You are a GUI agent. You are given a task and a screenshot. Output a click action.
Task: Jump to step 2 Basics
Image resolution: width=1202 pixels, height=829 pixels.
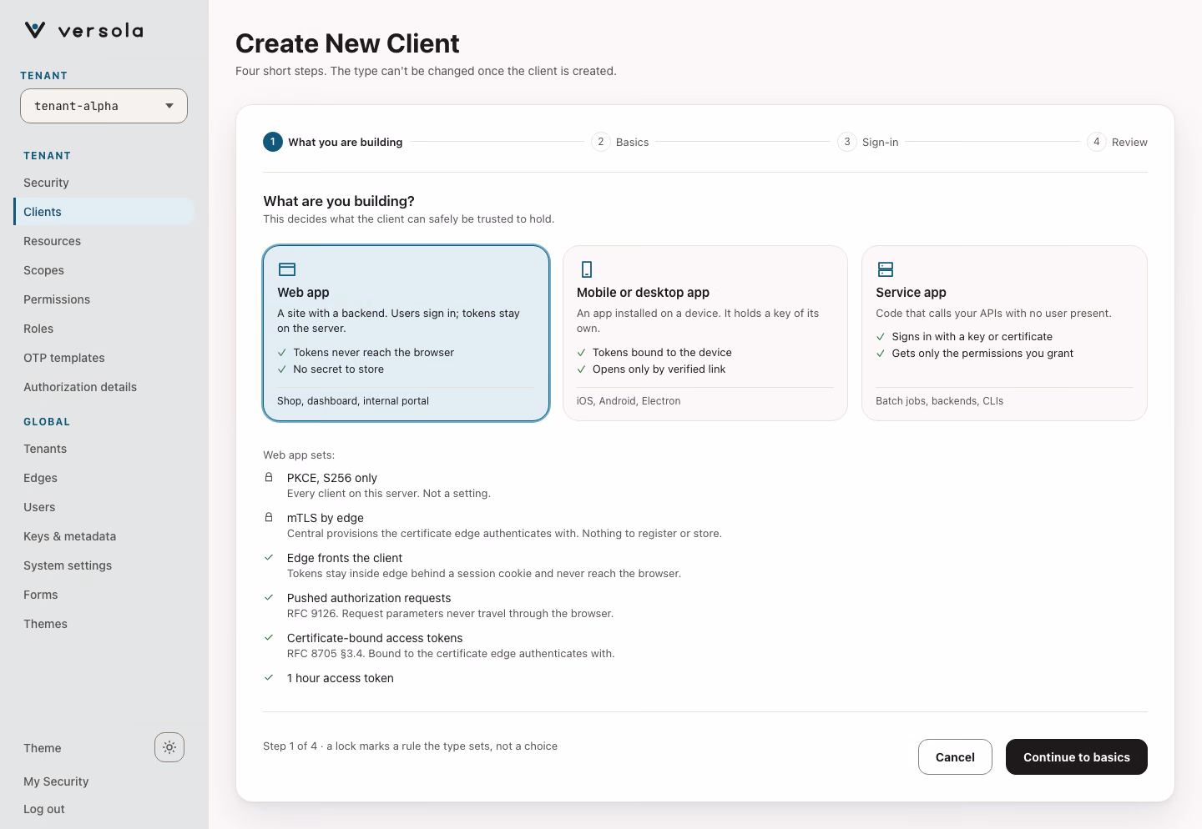coord(620,142)
